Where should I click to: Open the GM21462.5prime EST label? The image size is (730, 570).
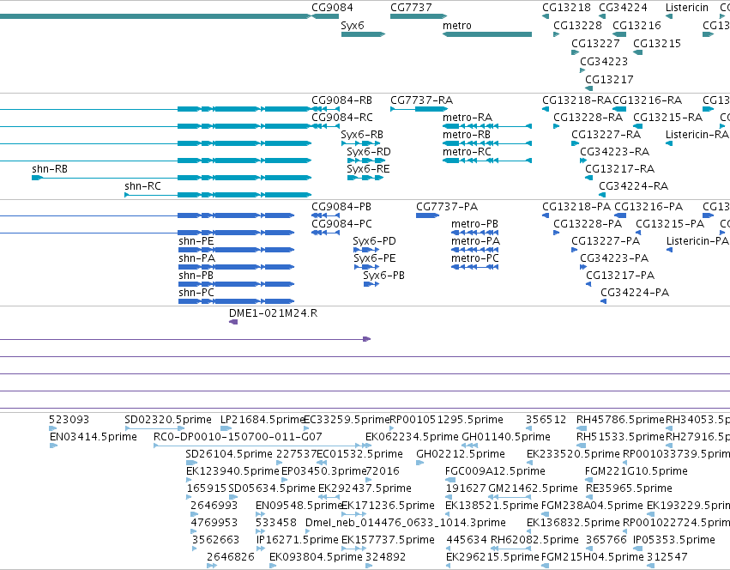click(533, 489)
